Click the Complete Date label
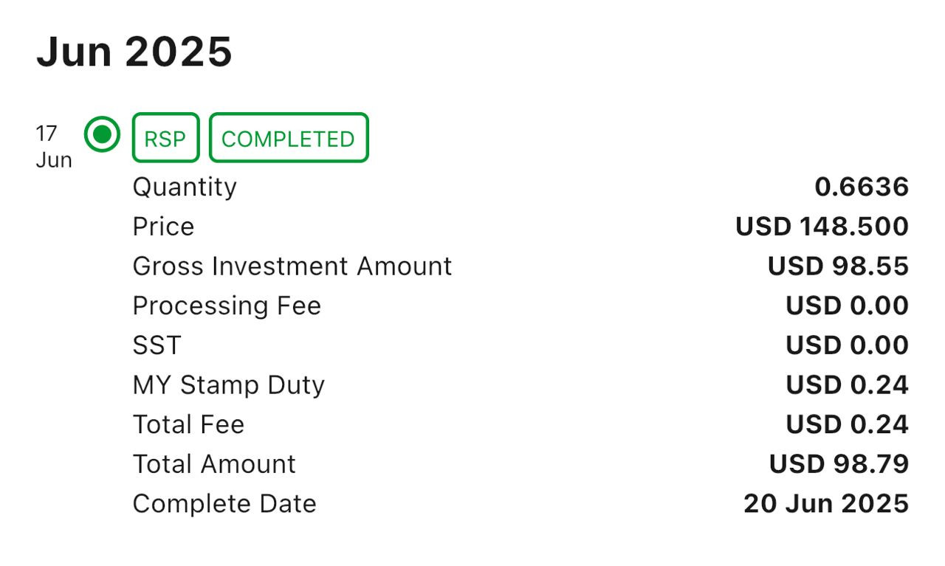 [224, 504]
